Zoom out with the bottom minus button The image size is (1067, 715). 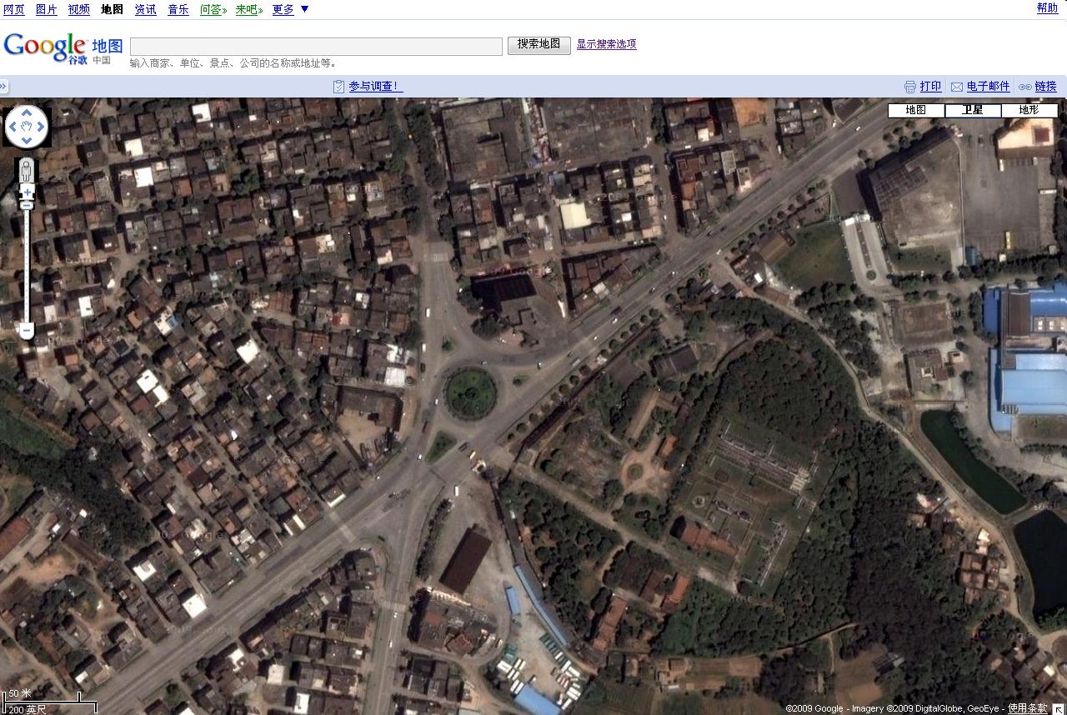coord(27,331)
